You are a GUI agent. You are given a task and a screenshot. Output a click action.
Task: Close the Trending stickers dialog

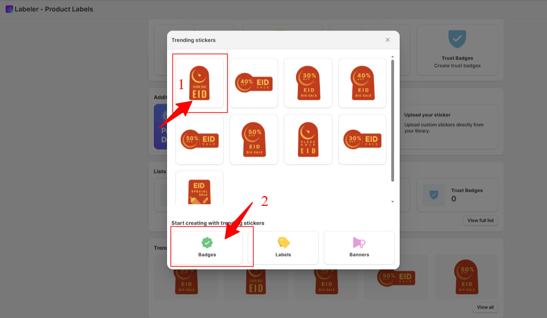[387, 40]
